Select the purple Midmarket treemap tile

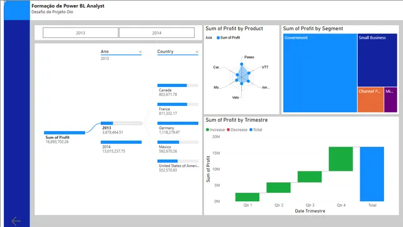click(390, 100)
